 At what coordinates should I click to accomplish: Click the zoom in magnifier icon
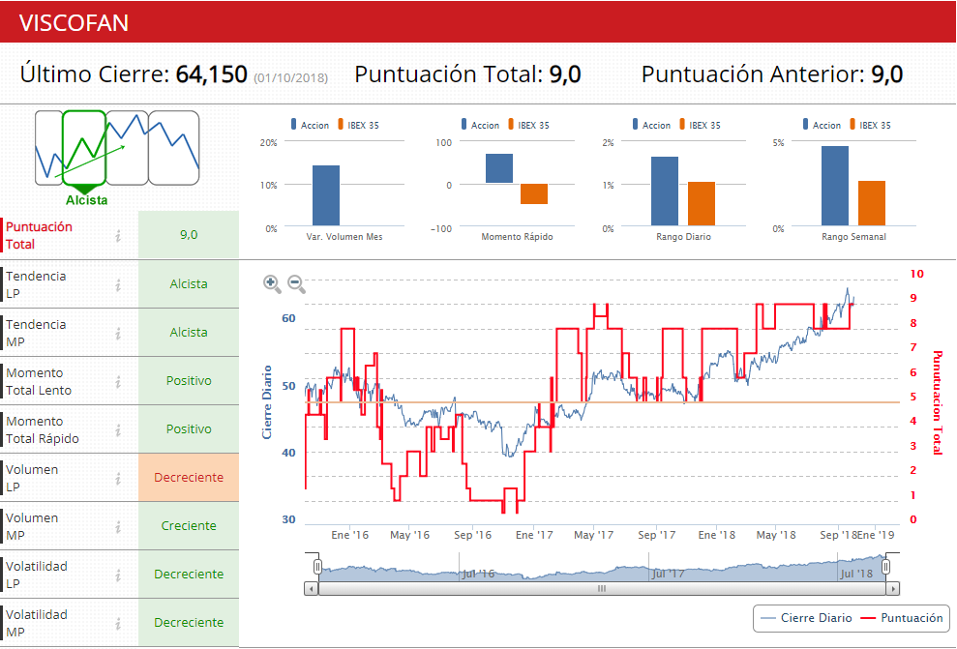pyautogui.click(x=272, y=284)
